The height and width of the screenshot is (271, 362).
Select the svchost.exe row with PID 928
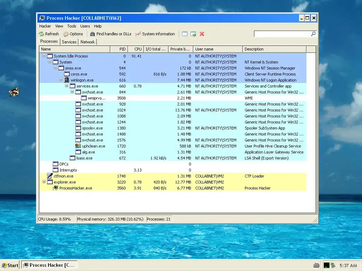173,104
